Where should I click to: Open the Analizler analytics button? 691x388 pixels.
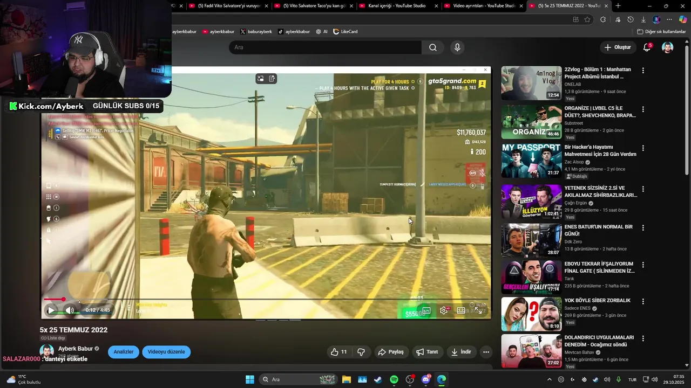tap(123, 352)
